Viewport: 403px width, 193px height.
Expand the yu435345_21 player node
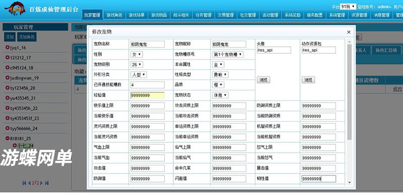(7, 98)
